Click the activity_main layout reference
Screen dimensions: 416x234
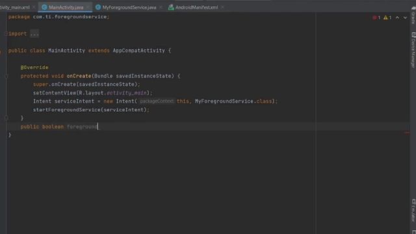click(127, 93)
